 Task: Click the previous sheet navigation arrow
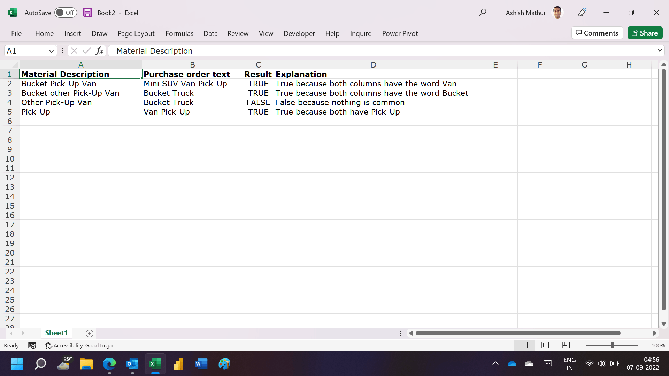coord(11,334)
